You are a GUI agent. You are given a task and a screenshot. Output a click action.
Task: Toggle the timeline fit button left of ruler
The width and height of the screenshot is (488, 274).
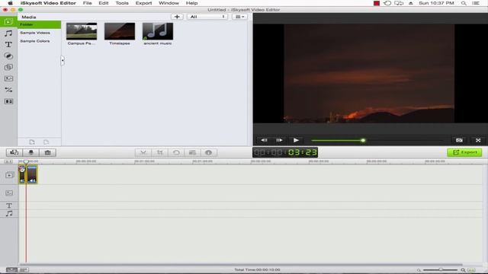coord(8,161)
